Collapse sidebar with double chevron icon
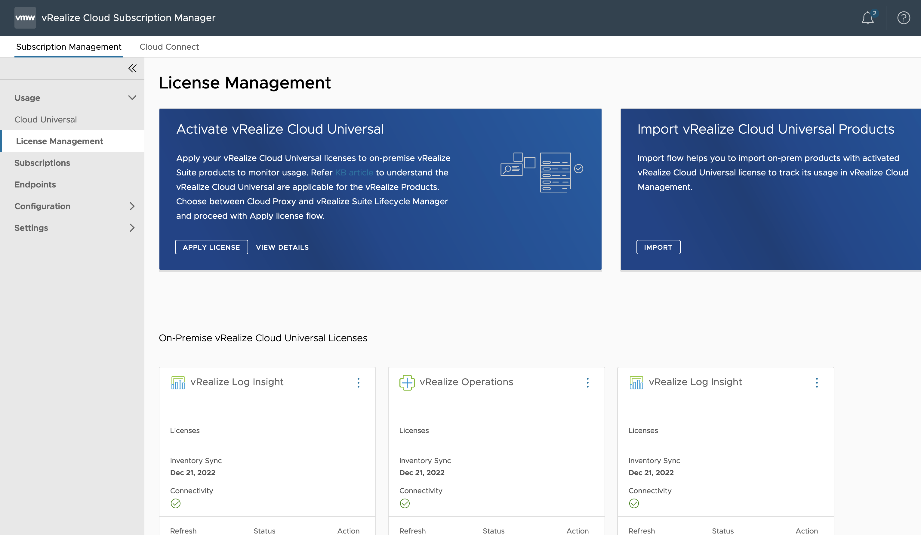 [132, 68]
